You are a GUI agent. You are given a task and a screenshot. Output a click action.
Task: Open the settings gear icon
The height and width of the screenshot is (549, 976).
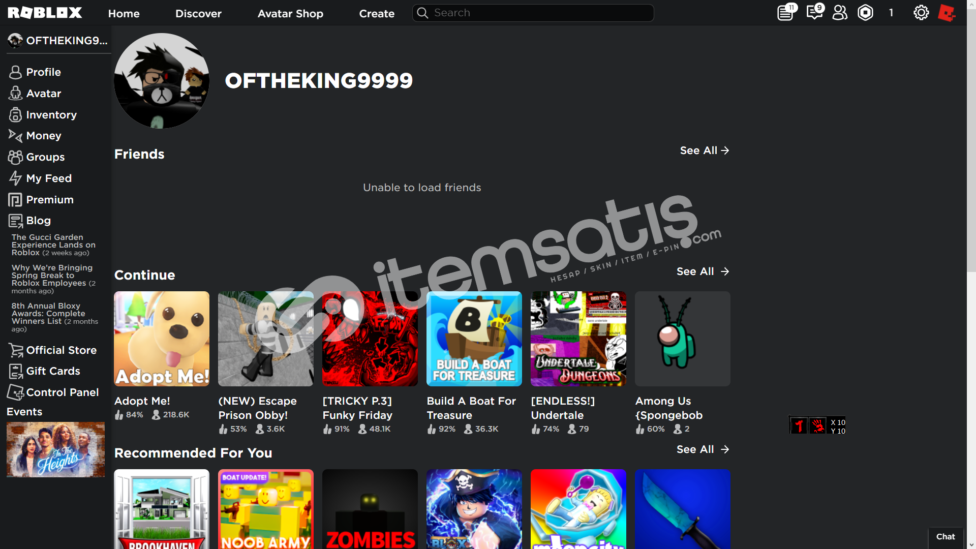[x=921, y=13]
